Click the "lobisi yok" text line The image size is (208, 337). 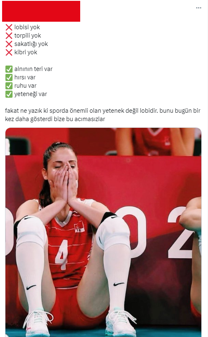27,27
